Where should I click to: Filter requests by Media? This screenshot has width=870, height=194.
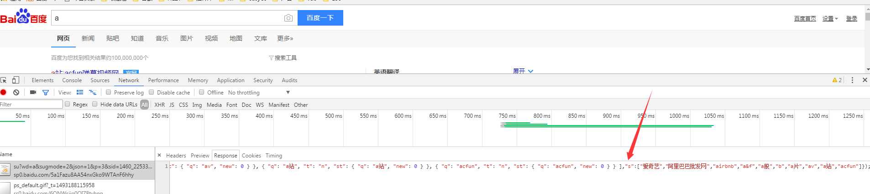coord(214,105)
